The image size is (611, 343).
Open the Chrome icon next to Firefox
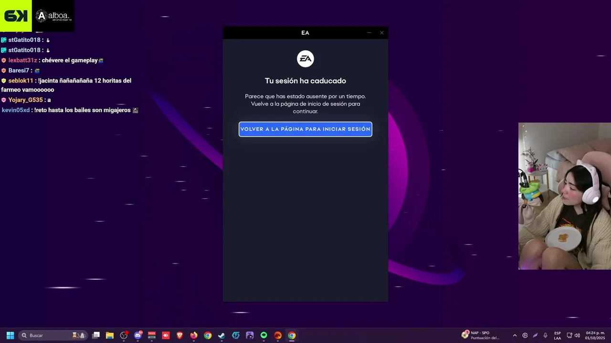tap(208, 335)
